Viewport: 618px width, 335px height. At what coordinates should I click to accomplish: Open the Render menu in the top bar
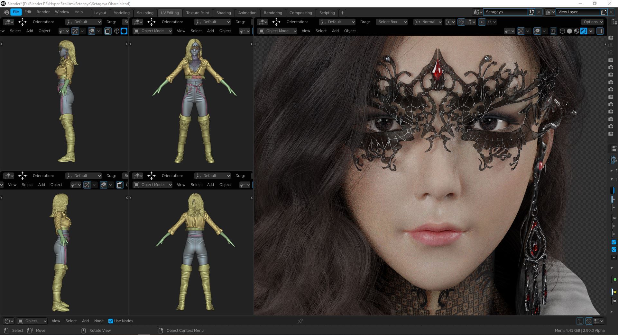[43, 12]
